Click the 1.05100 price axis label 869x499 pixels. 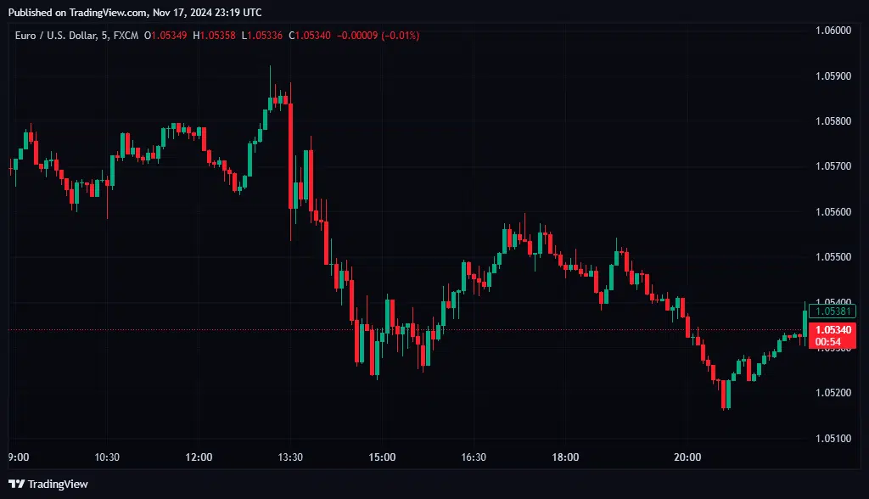[833, 438]
